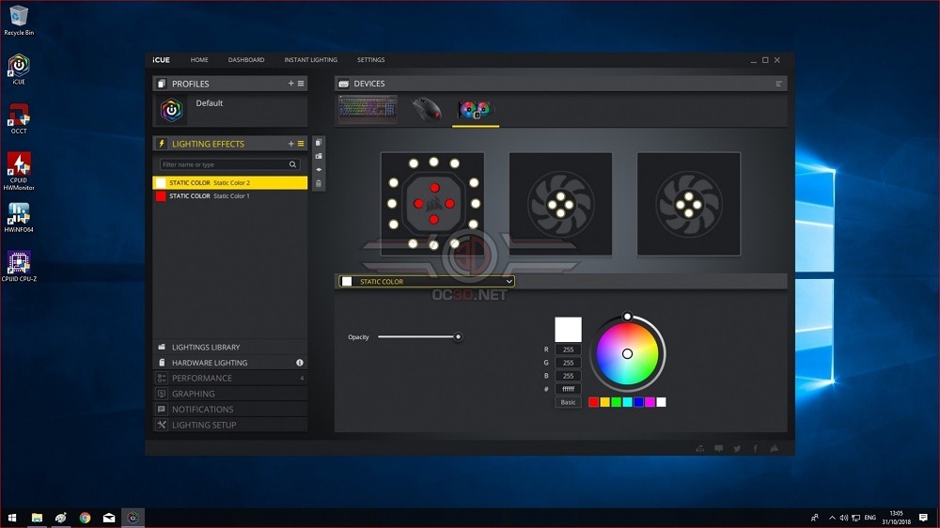
Task: Expand the GRAPHING section
Action: (x=230, y=394)
